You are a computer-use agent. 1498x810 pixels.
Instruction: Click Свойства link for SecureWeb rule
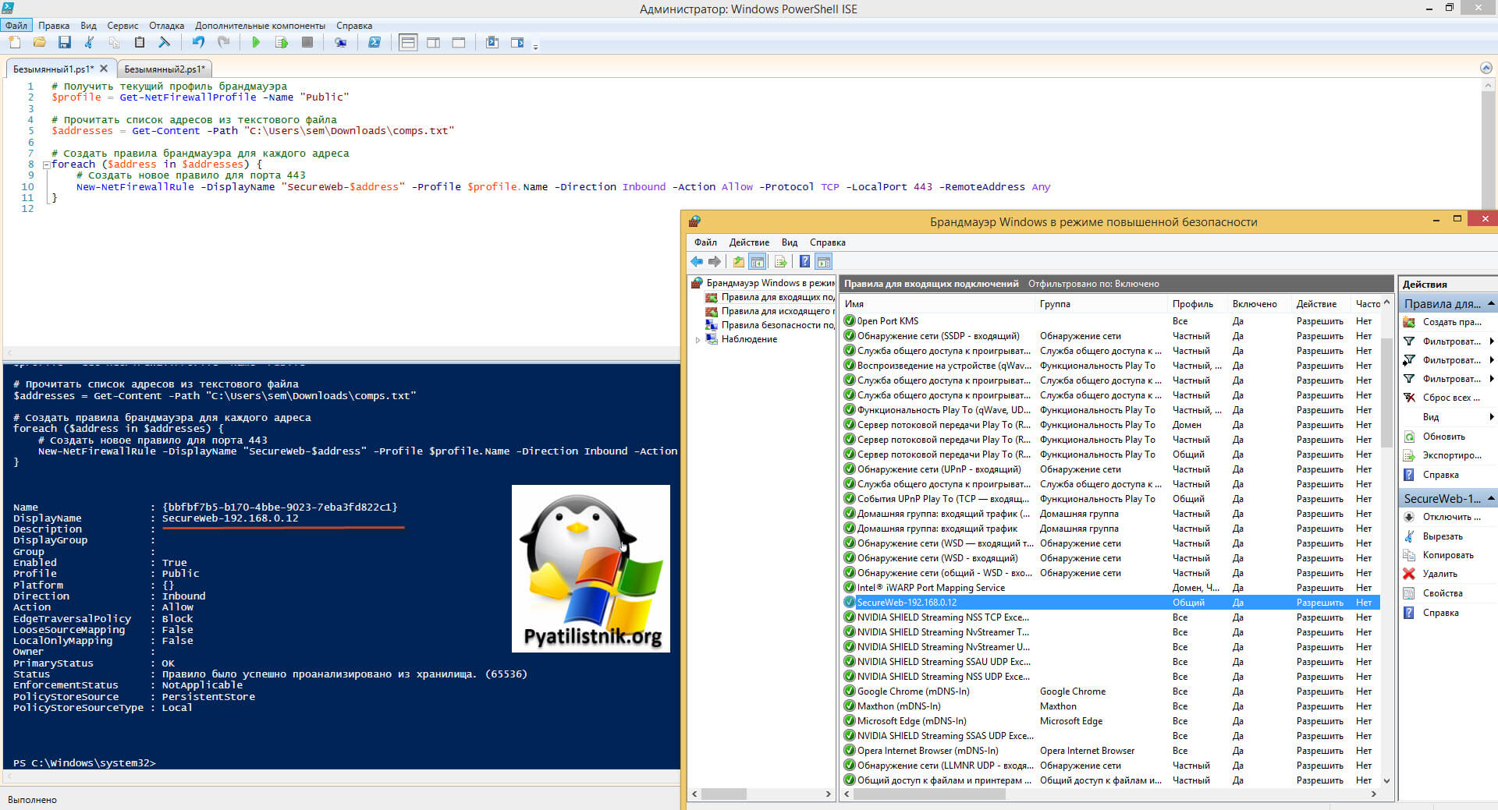pos(1442,593)
